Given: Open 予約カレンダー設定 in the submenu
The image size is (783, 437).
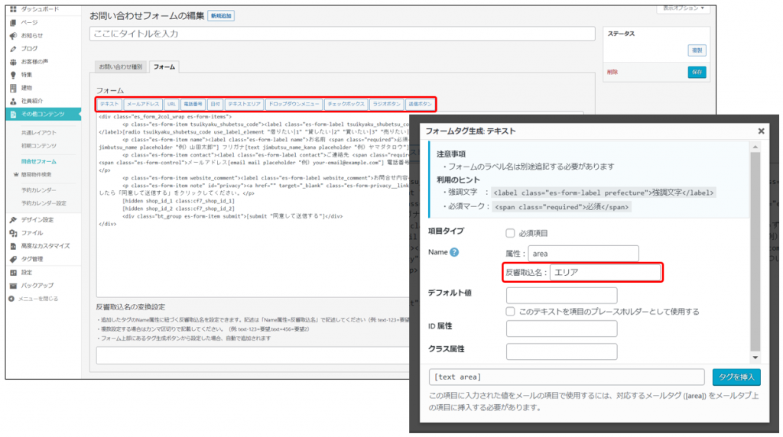Looking at the screenshot, I should click(44, 203).
